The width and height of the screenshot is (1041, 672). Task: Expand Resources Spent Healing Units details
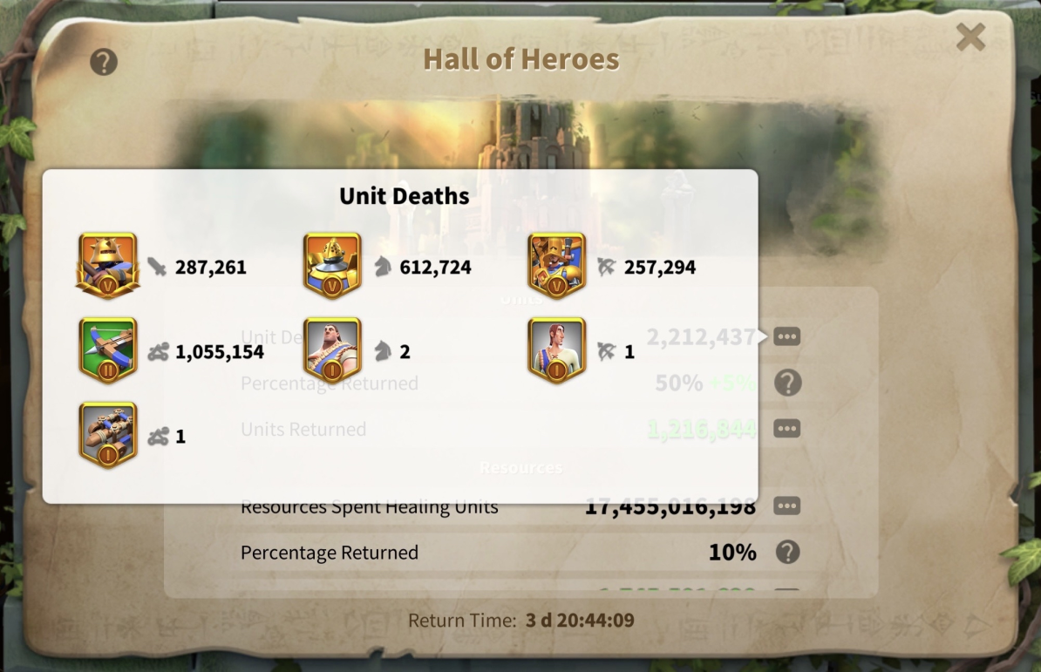[786, 506]
